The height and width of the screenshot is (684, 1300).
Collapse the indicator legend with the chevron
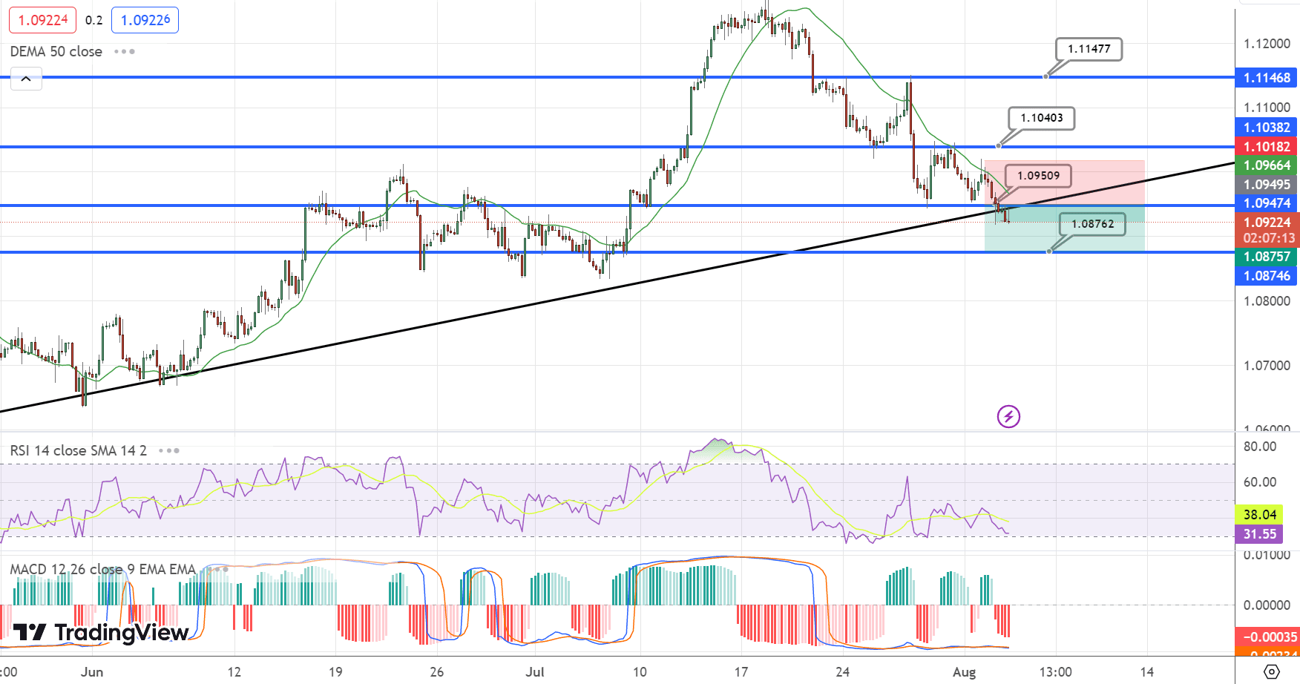26,79
